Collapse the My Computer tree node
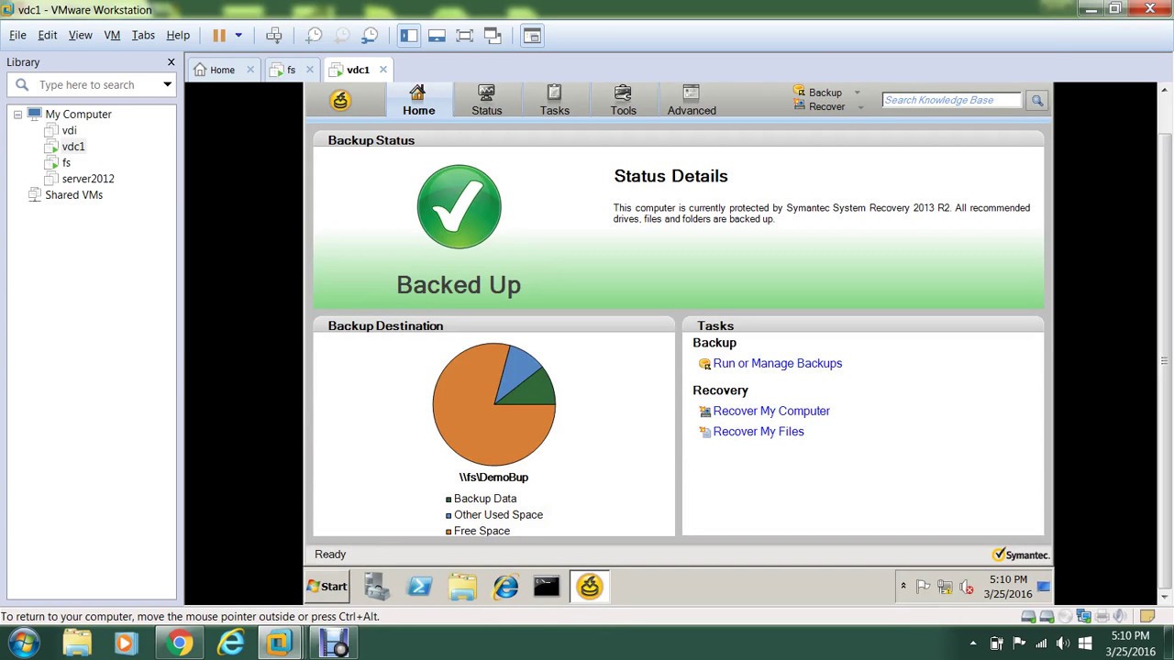The width and height of the screenshot is (1174, 660). click(17, 115)
